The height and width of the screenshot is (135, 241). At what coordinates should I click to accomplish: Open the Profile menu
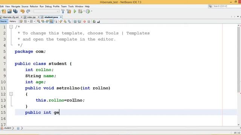coord(56,6)
